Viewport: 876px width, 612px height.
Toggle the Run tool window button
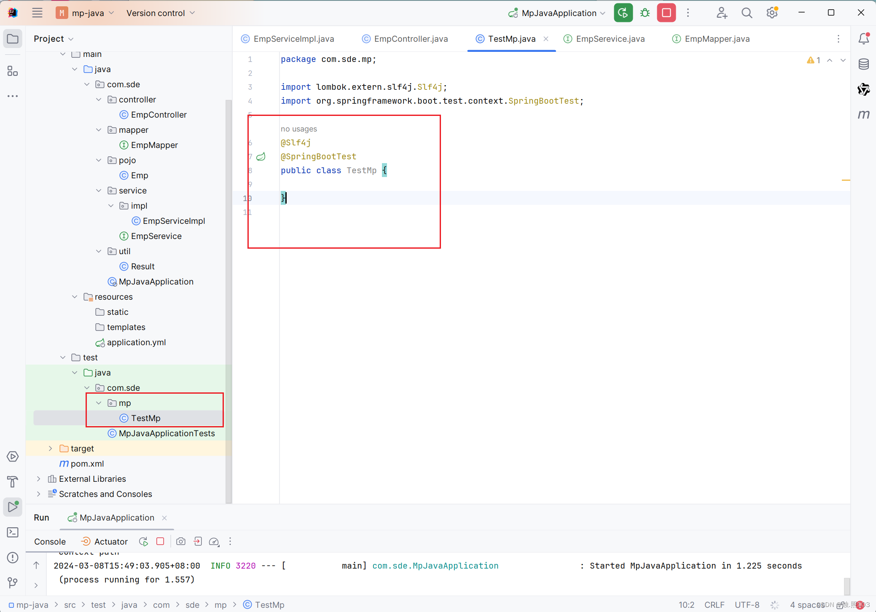point(13,507)
